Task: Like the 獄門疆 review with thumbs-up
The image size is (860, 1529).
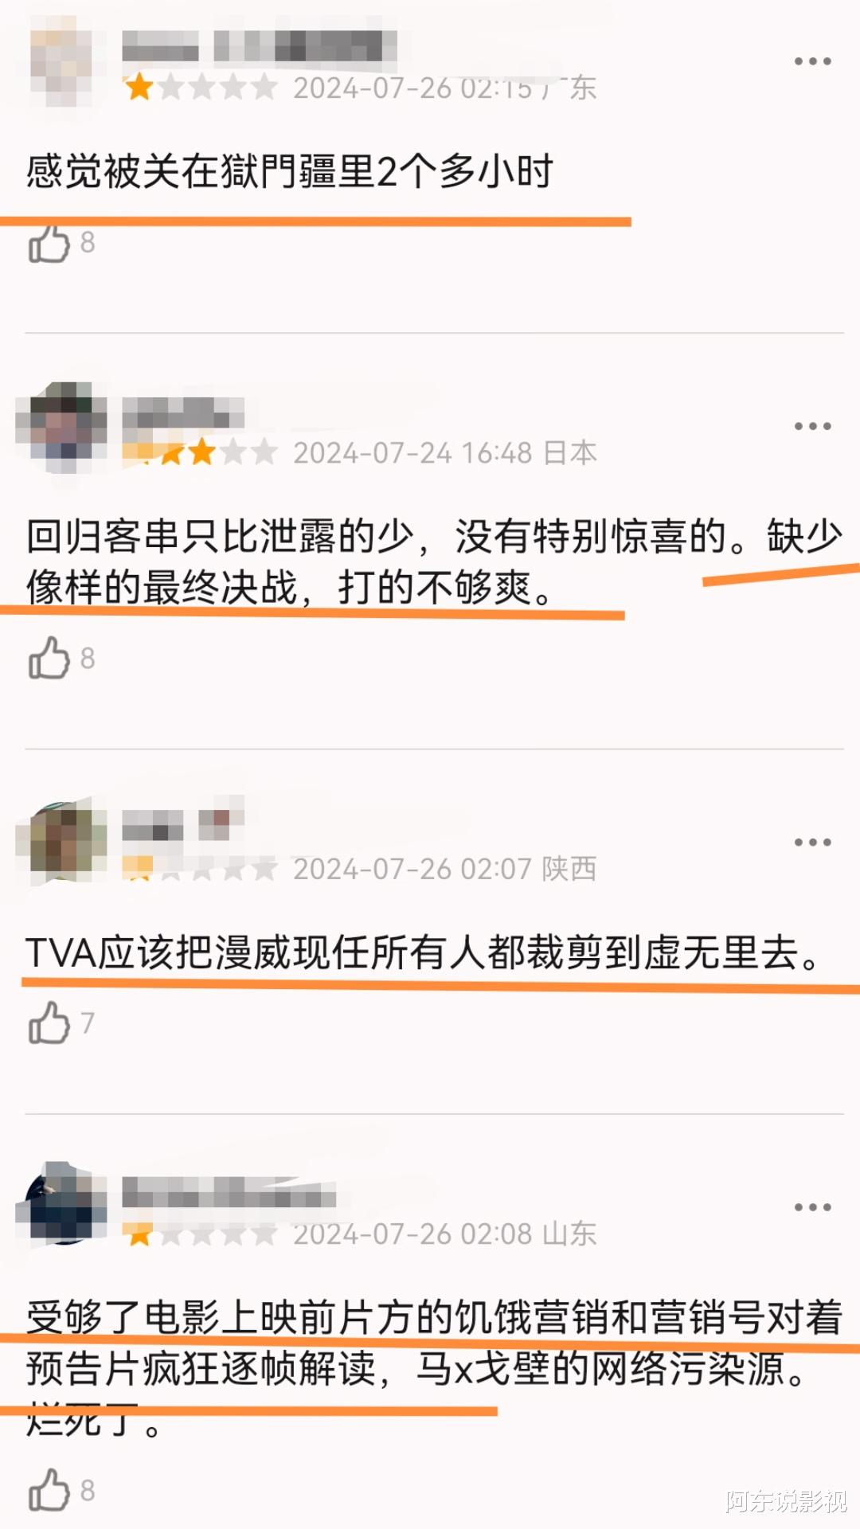Action: click(49, 243)
